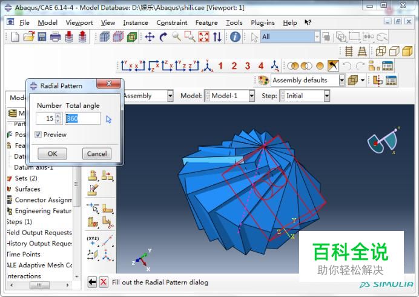Open the View menu
The height and width of the screenshot is (297, 419).
click(108, 23)
